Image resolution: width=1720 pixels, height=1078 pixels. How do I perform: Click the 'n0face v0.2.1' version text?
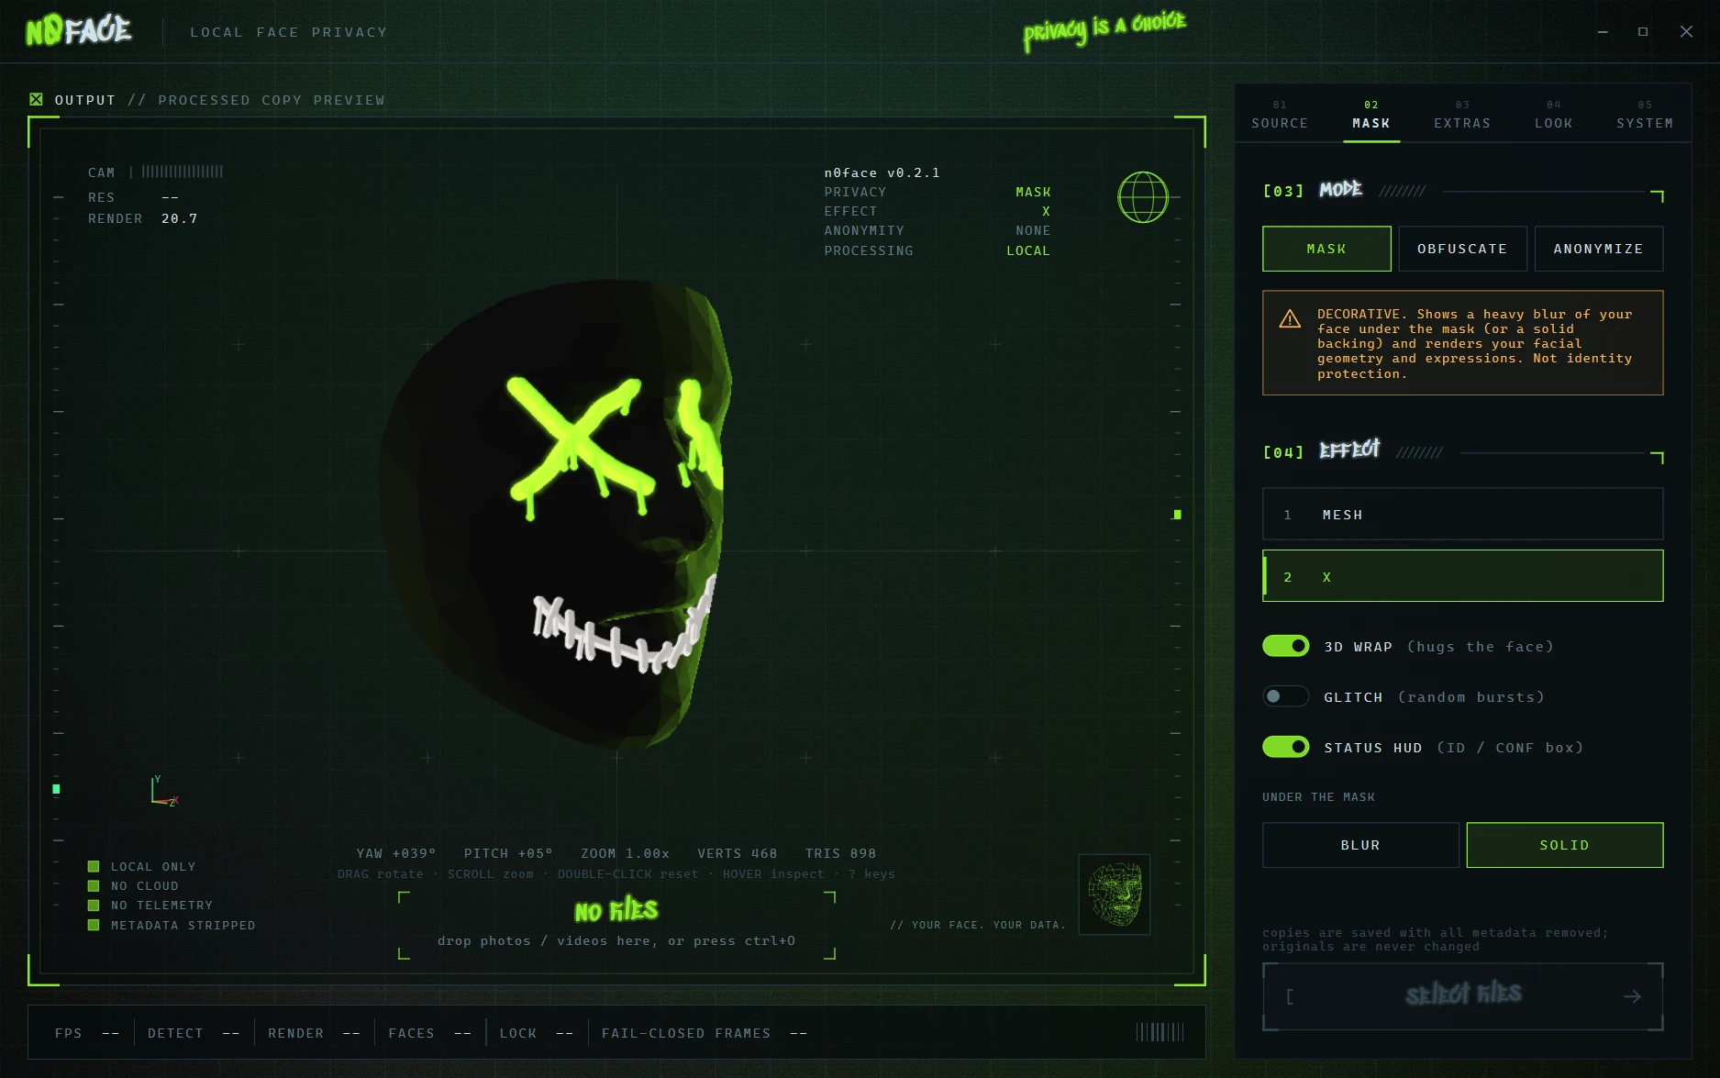882,172
